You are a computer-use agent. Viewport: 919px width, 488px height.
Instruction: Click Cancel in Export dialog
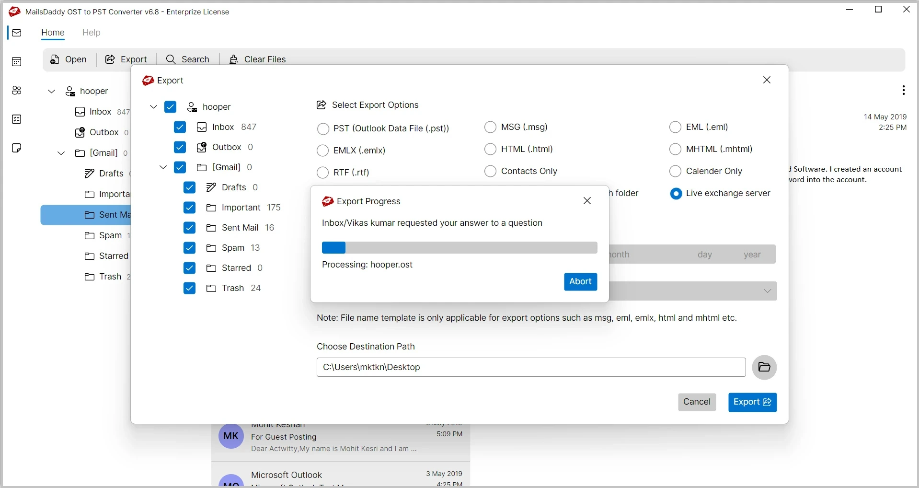[x=697, y=402]
